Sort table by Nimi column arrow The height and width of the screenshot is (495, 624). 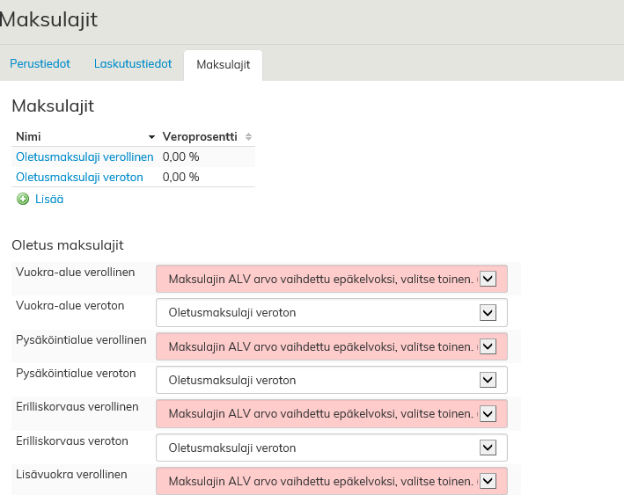point(152,137)
